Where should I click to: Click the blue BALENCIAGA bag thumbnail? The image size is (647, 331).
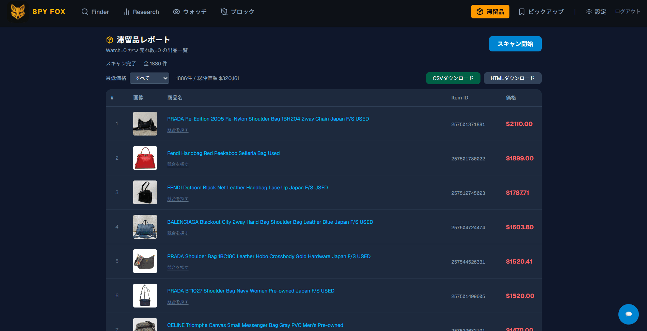(x=145, y=227)
